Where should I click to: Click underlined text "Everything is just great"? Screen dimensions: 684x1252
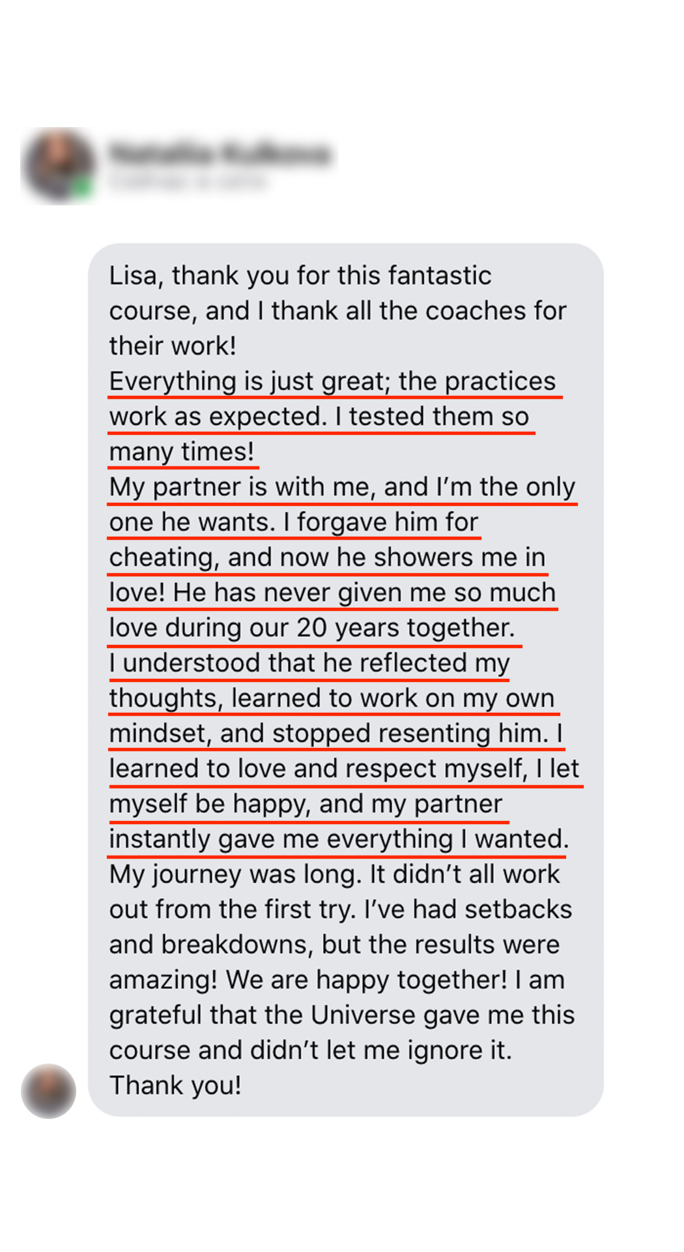point(249,381)
